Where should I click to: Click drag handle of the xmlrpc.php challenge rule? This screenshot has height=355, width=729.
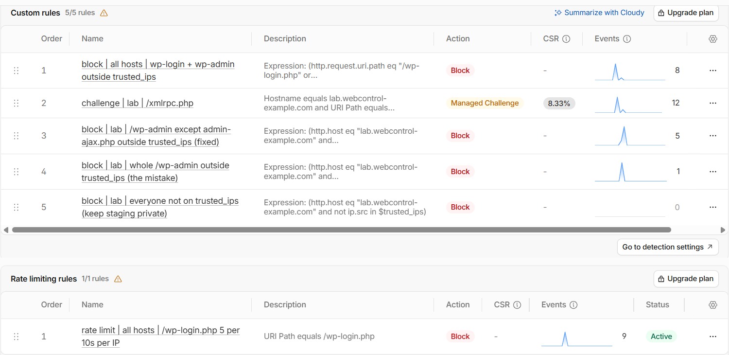click(x=16, y=103)
